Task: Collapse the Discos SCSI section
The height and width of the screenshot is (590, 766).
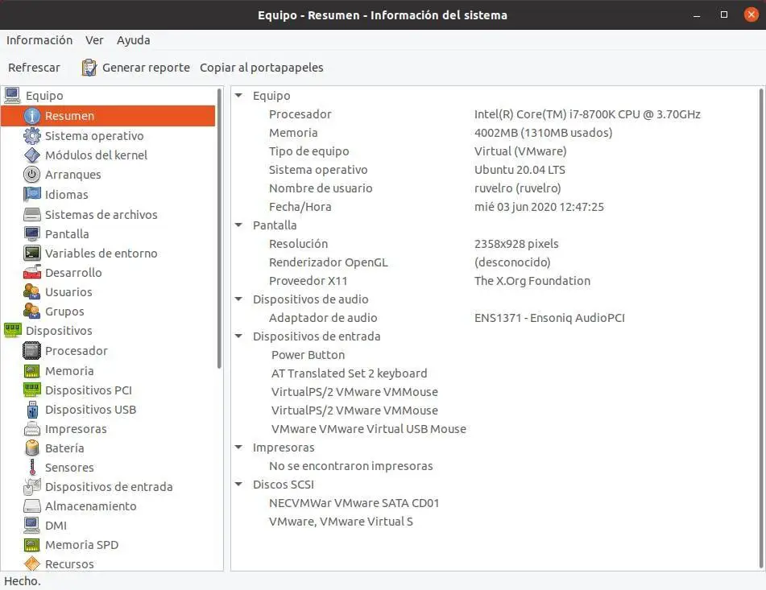Action: coord(239,485)
